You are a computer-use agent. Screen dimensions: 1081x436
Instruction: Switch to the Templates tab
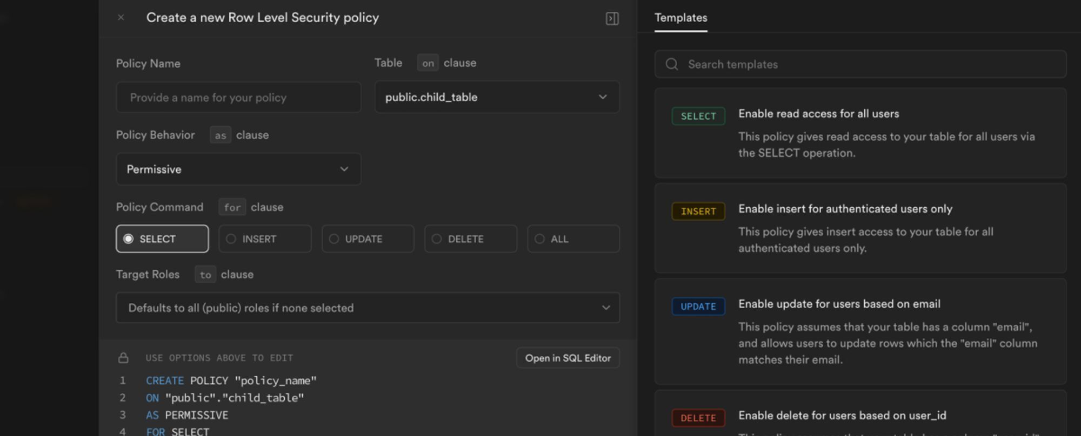pyautogui.click(x=680, y=18)
